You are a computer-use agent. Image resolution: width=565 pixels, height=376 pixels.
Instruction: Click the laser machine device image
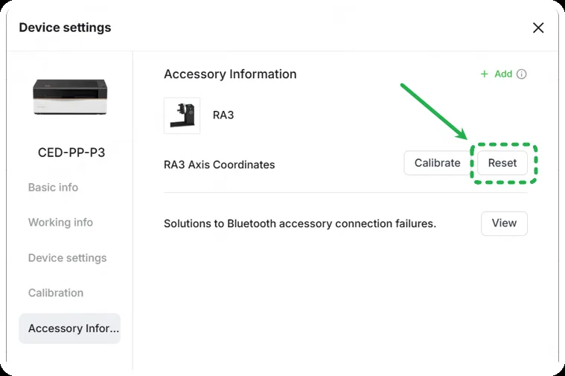pyautogui.click(x=70, y=97)
